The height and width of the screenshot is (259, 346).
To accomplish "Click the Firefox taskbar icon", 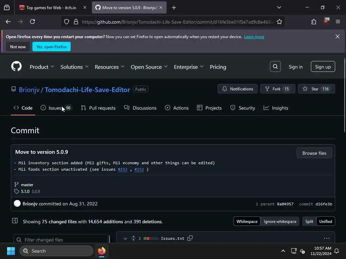I will 102,251.
